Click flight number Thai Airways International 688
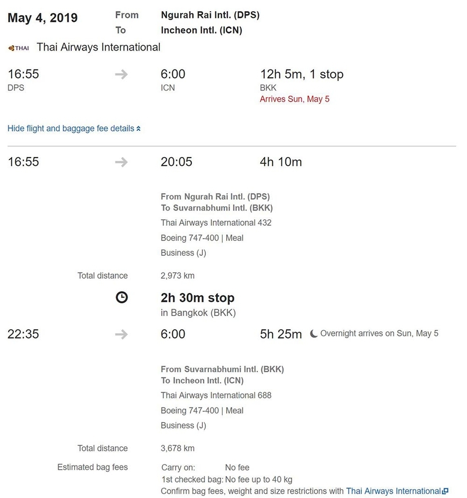Image resolution: width=467 pixels, height=498 pixels. click(x=216, y=395)
